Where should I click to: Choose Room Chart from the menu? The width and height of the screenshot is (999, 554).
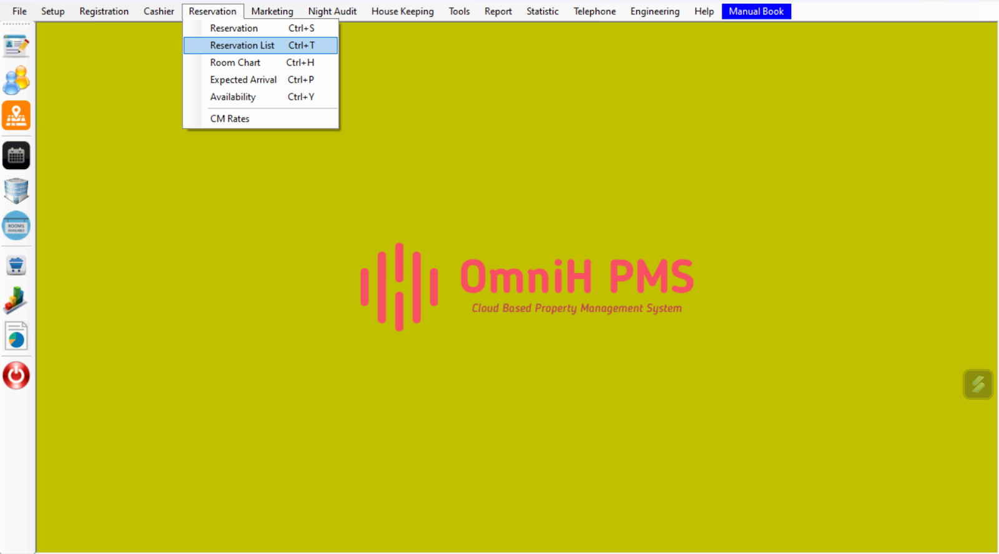[x=261, y=62]
